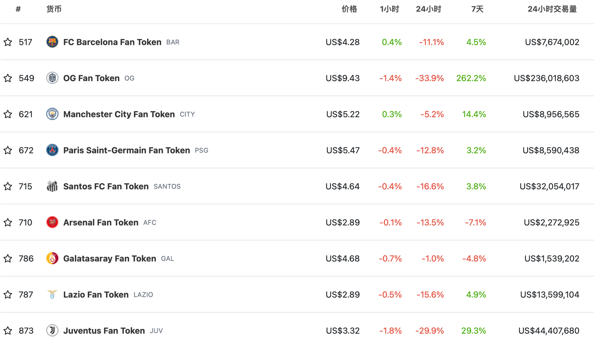Sort by the # rank column header
Viewport: 594px width, 345px height.
(18, 9)
